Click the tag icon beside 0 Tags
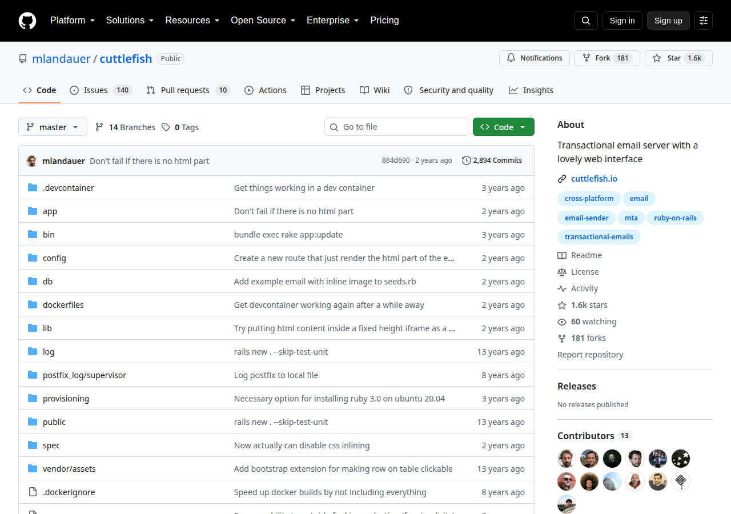 tap(166, 127)
